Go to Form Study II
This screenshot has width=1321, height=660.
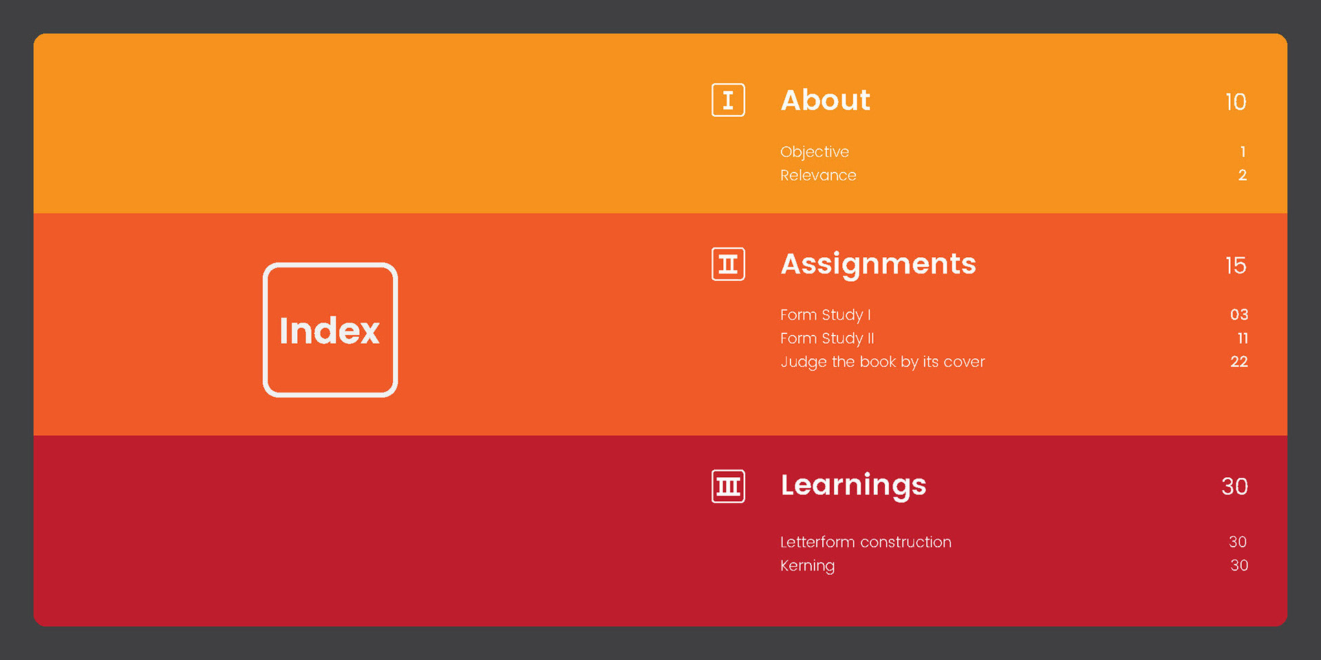[x=827, y=338]
